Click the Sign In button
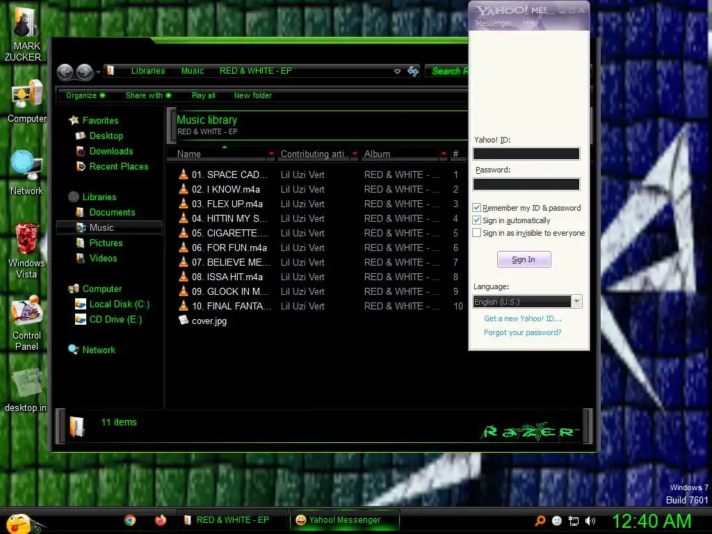712x534 pixels. pos(524,259)
